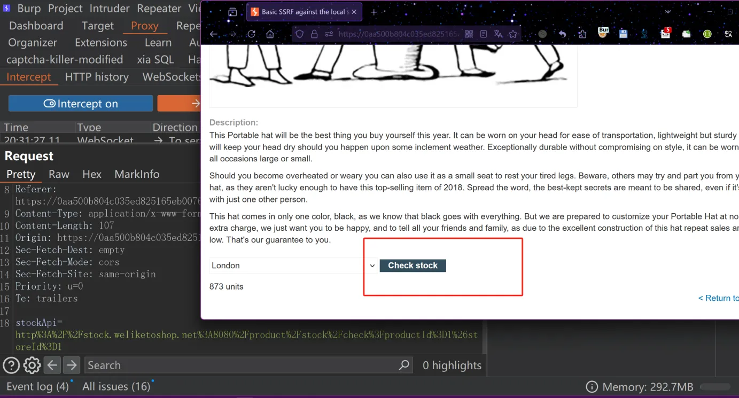Open the translator extension icon at toolbar end
This screenshot has height=398, width=739.
[x=728, y=34]
